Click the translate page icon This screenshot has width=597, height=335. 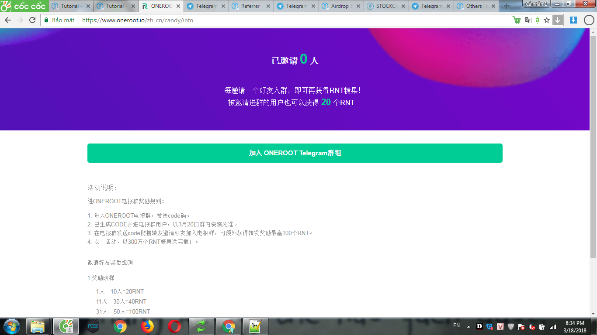point(528,20)
